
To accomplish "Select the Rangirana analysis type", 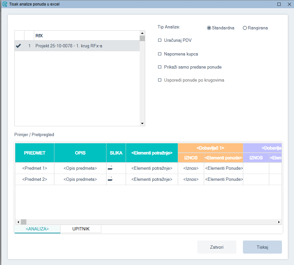I will click(245, 28).
